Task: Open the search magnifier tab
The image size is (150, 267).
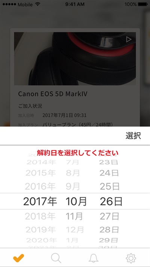Action: point(56,258)
